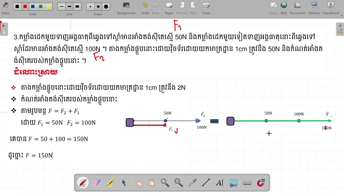The image size is (344, 193).
Task: Switch to Board mode
Action: [274, 8]
